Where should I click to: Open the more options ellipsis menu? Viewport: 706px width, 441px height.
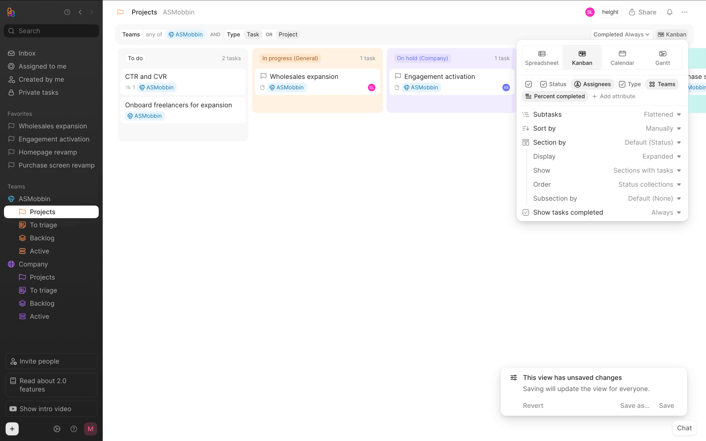[684, 12]
